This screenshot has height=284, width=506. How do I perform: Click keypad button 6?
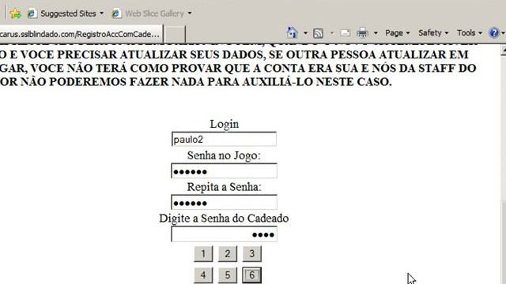[x=252, y=275]
